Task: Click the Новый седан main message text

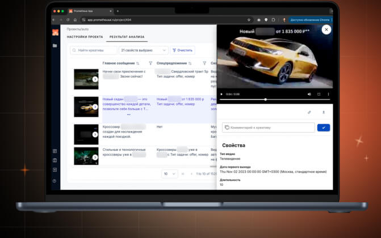Action: pos(127,104)
